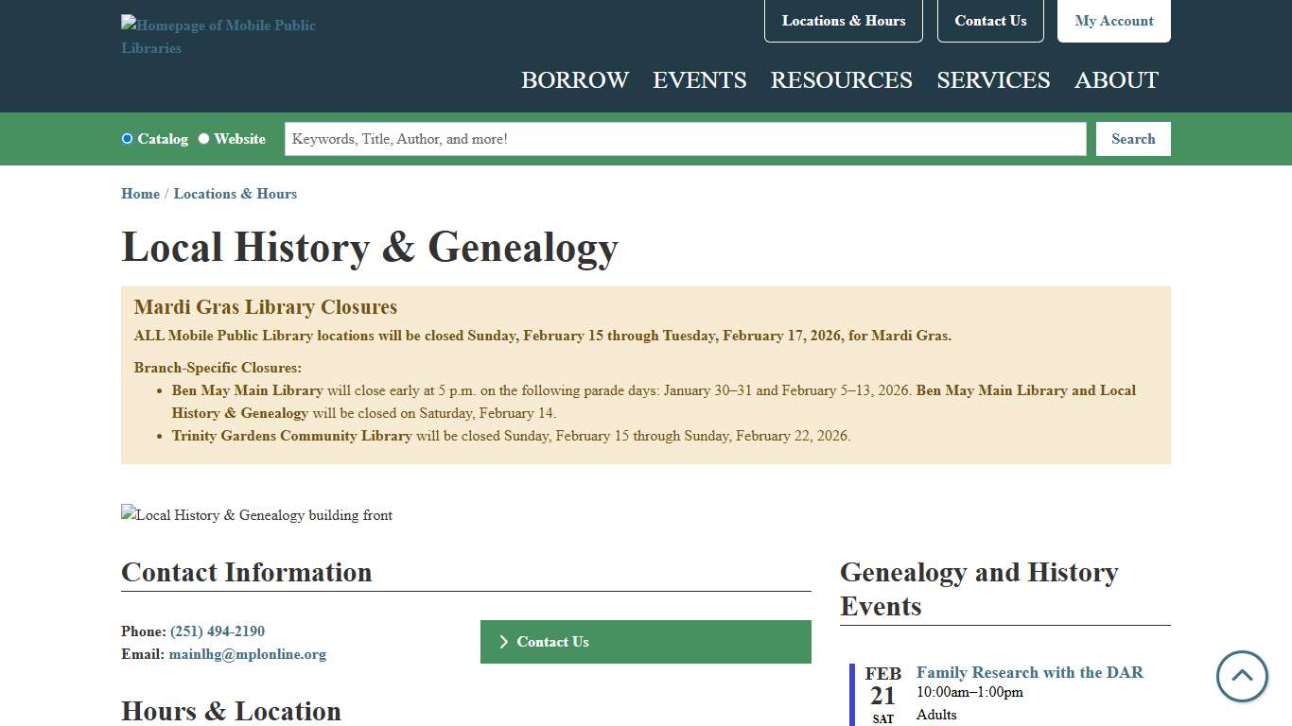The image size is (1292, 726).
Task: Open My Account
Action: [x=1113, y=20]
